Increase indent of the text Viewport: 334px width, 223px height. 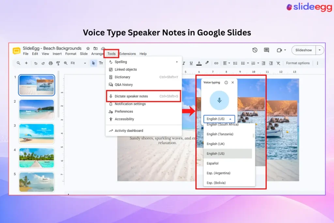271,63
